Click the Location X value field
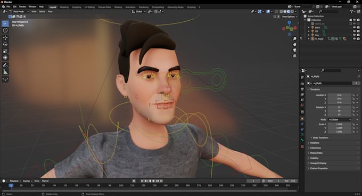The image size is (362, 196). click(340, 95)
